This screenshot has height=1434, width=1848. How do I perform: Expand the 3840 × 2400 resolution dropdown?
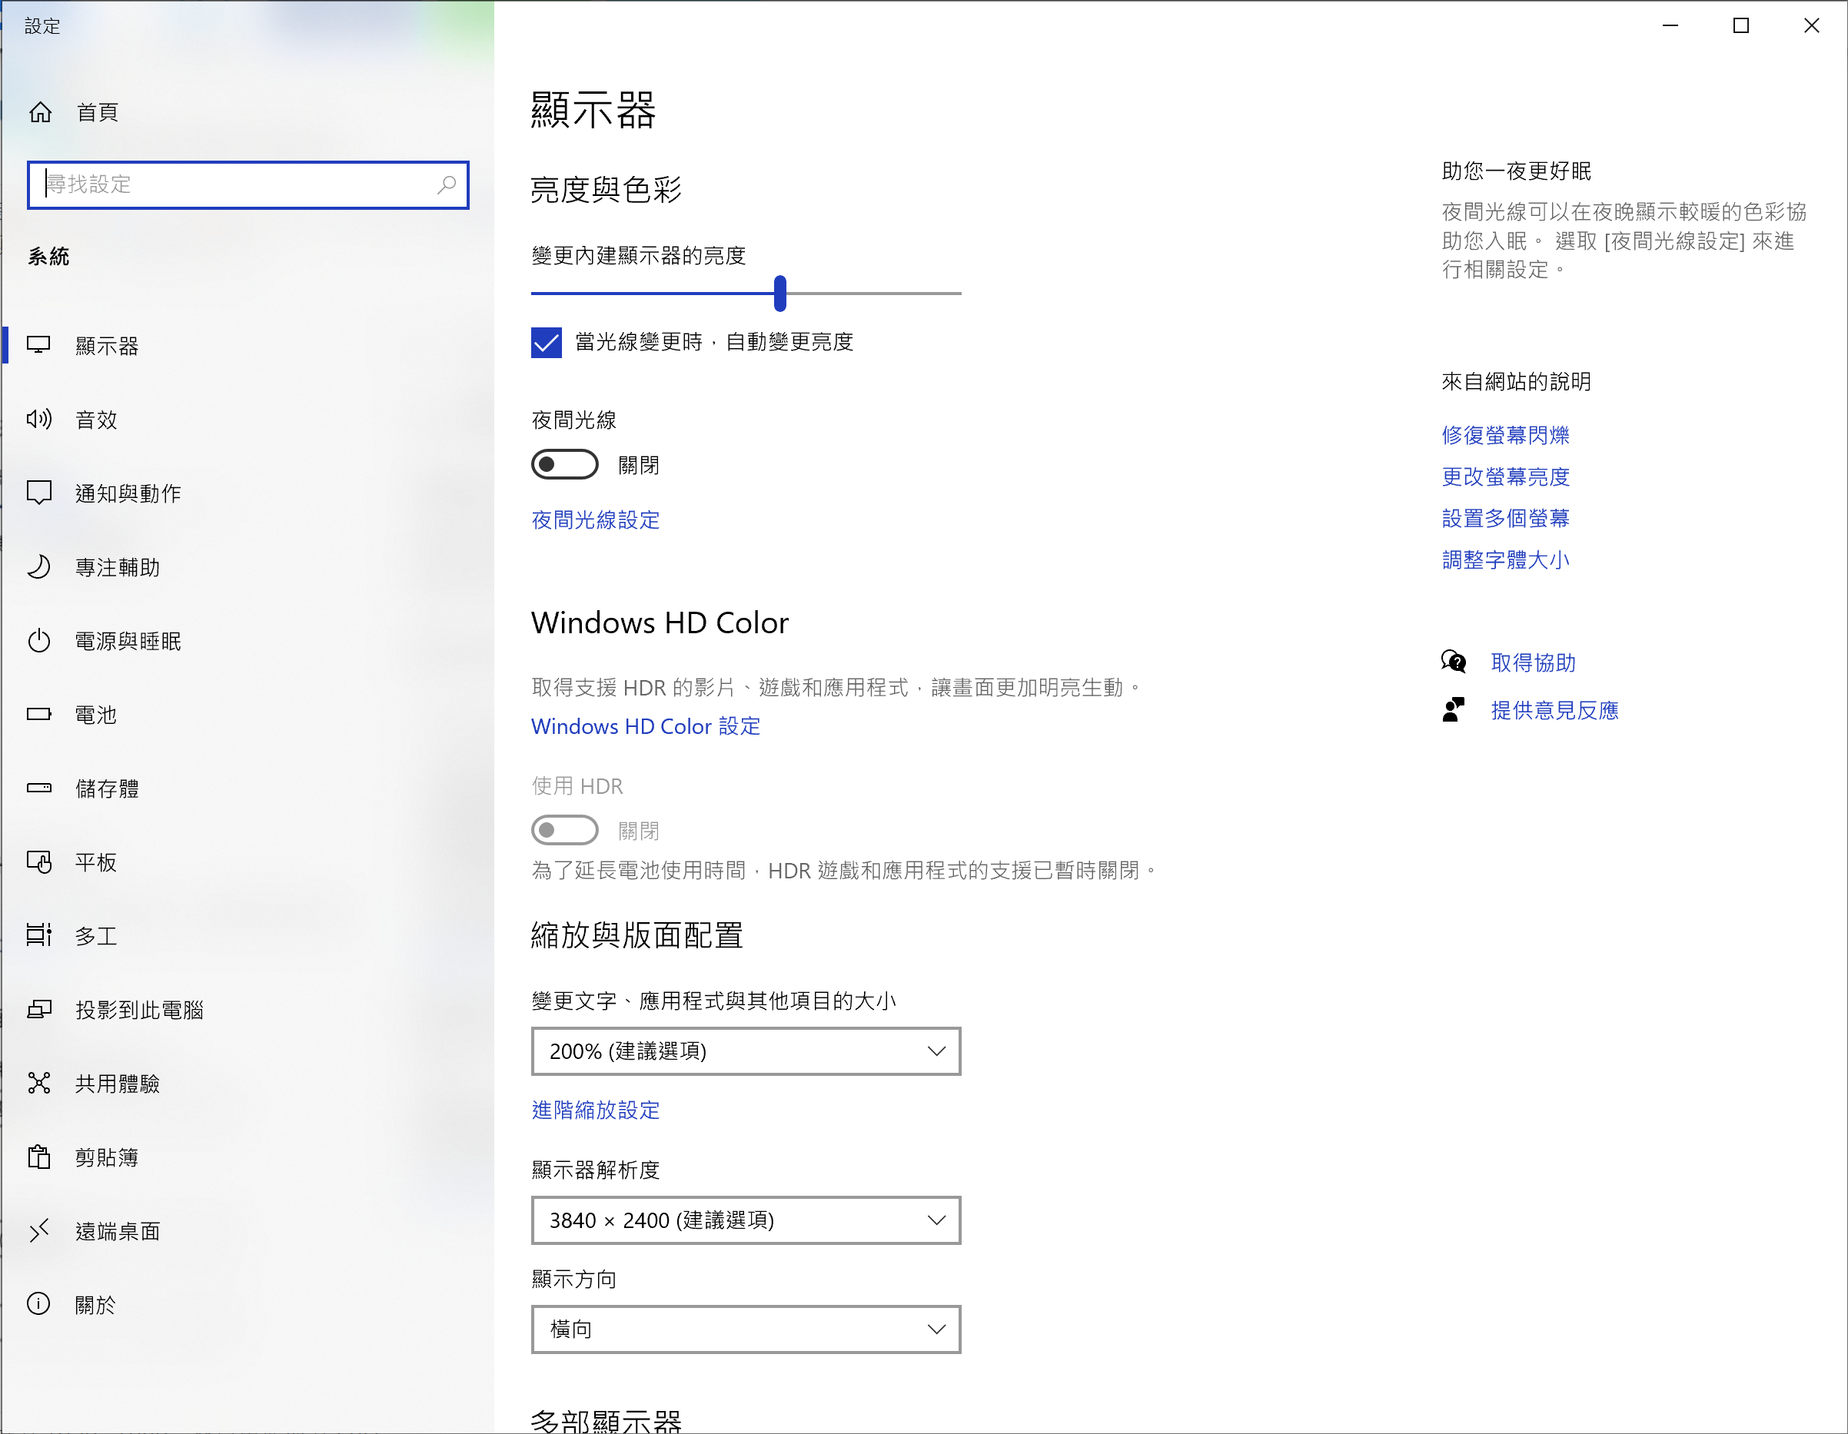[x=746, y=1220]
